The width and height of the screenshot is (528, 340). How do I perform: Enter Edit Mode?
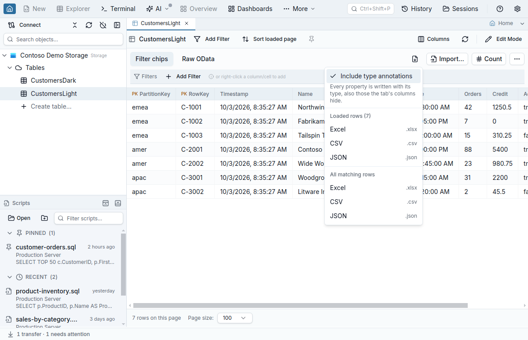click(503, 39)
